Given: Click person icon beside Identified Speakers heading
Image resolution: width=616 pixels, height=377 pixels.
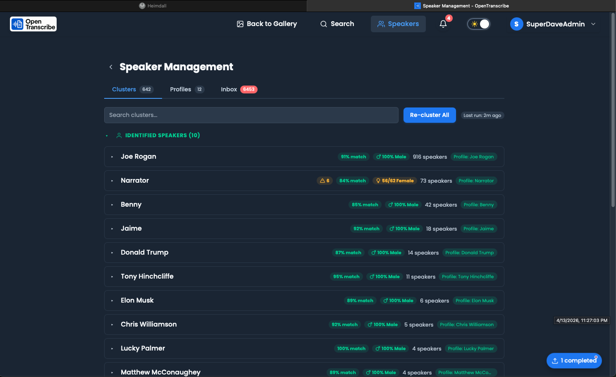Looking at the screenshot, I should pyautogui.click(x=119, y=135).
